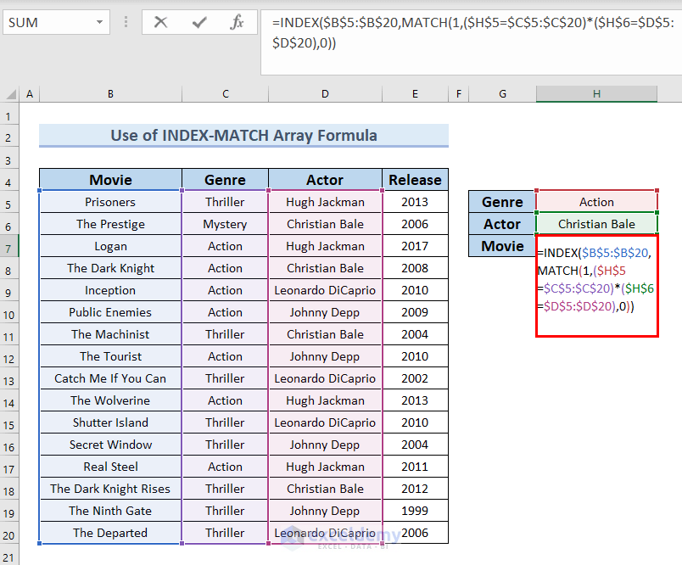Viewport: 682px width, 565px height.
Task: Expand the Name Box dropdown arrow
Action: [101, 23]
